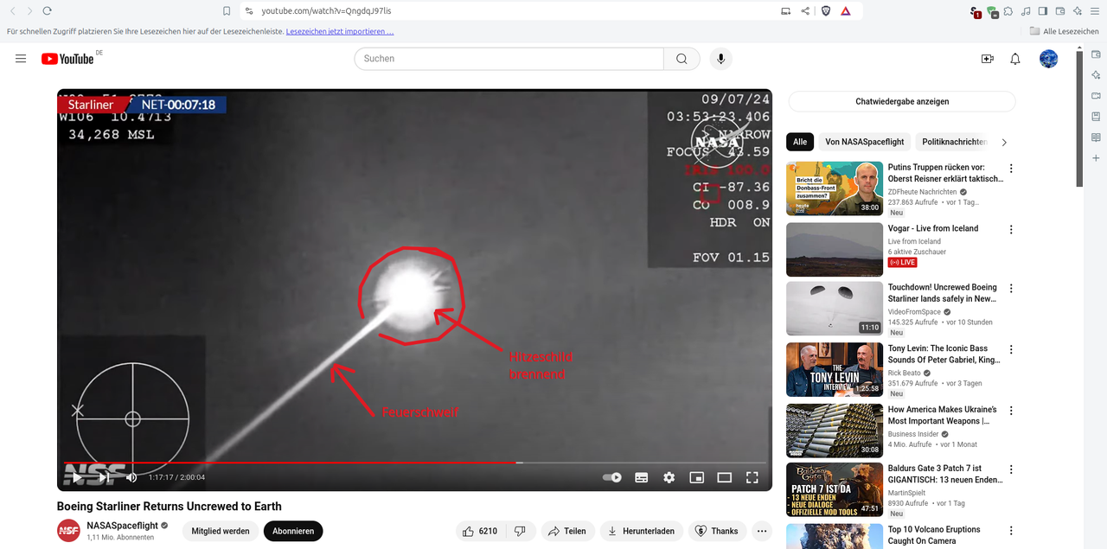Click Lesezeichen jetzt importieren link
The width and height of the screenshot is (1107, 549).
(340, 31)
